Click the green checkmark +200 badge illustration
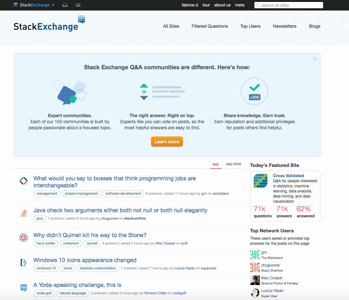Viewport: 349px width, 300px height. point(254,91)
